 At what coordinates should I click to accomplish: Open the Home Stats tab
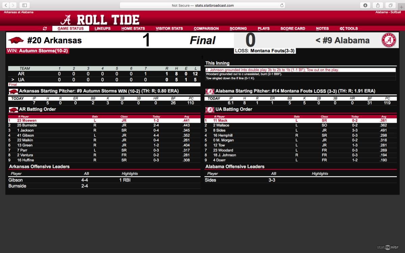tap(133, 29)
